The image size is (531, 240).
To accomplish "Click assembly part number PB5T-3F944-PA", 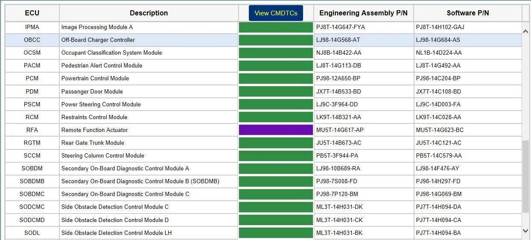I will [337, 155].
